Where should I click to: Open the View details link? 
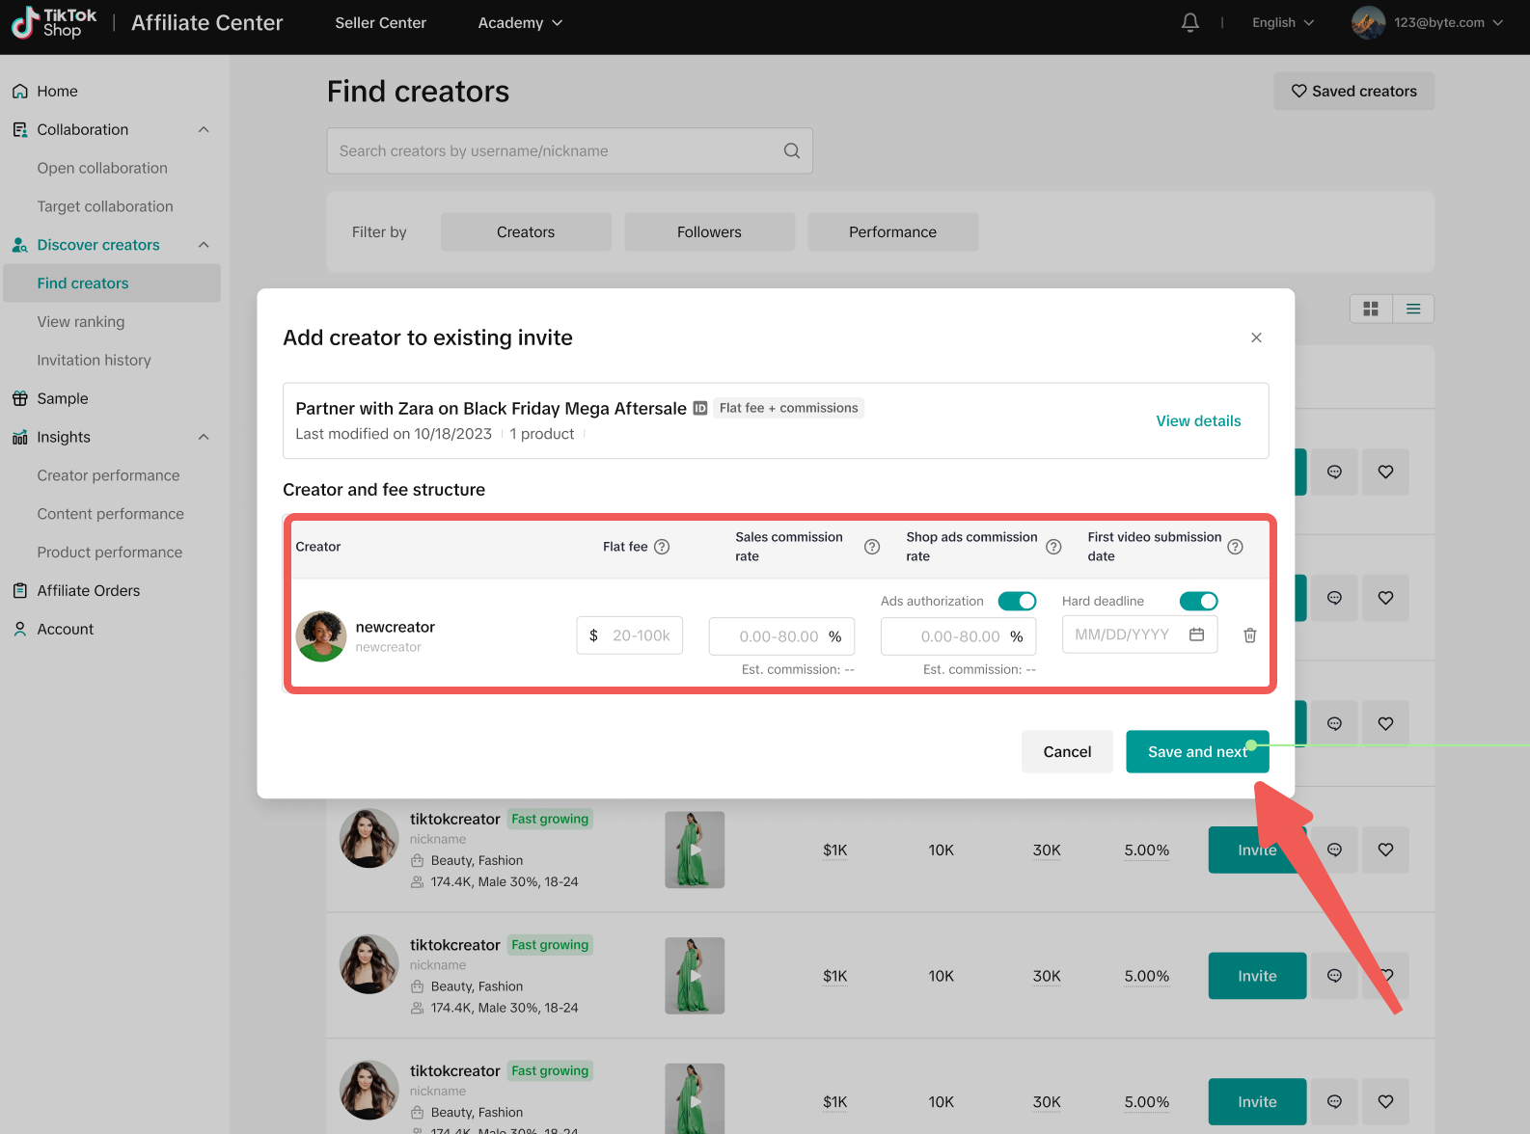point(1198,420)
